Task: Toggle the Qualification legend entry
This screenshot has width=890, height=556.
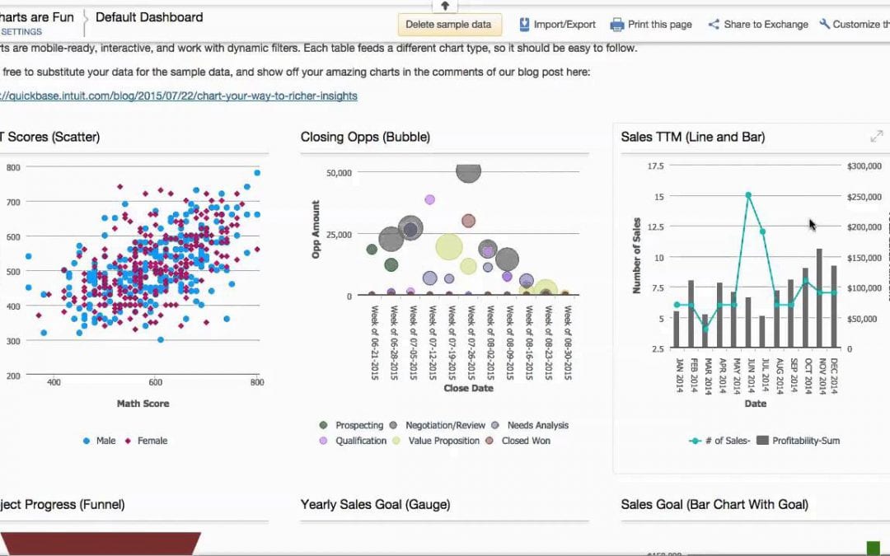Action: click(x=353, y=441)
